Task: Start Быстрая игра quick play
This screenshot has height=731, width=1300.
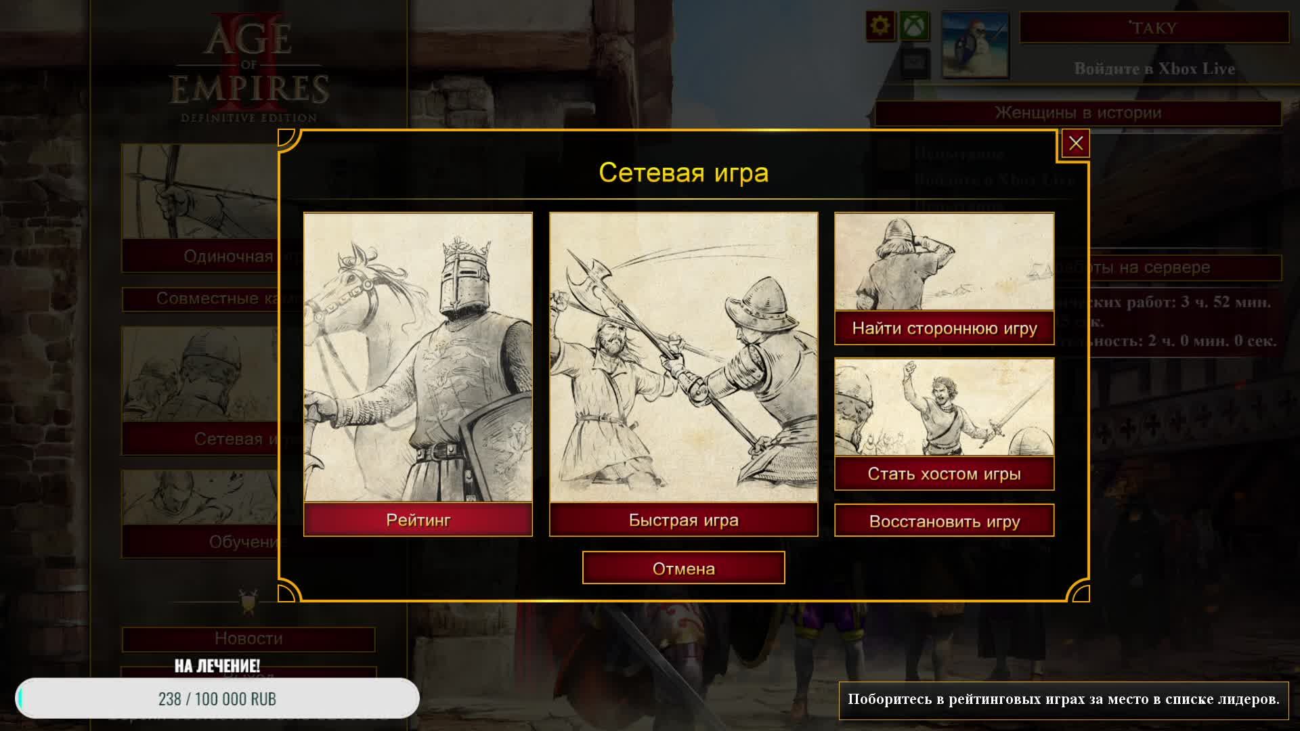Action: coord(683,520)
